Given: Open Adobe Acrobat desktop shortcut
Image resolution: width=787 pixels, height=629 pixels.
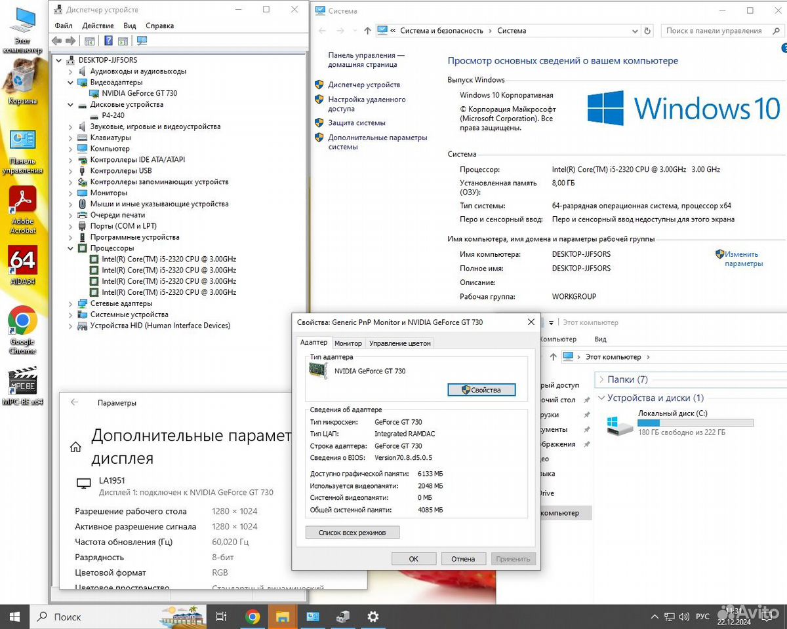Looking at the screenshot, I should (22, 210).
